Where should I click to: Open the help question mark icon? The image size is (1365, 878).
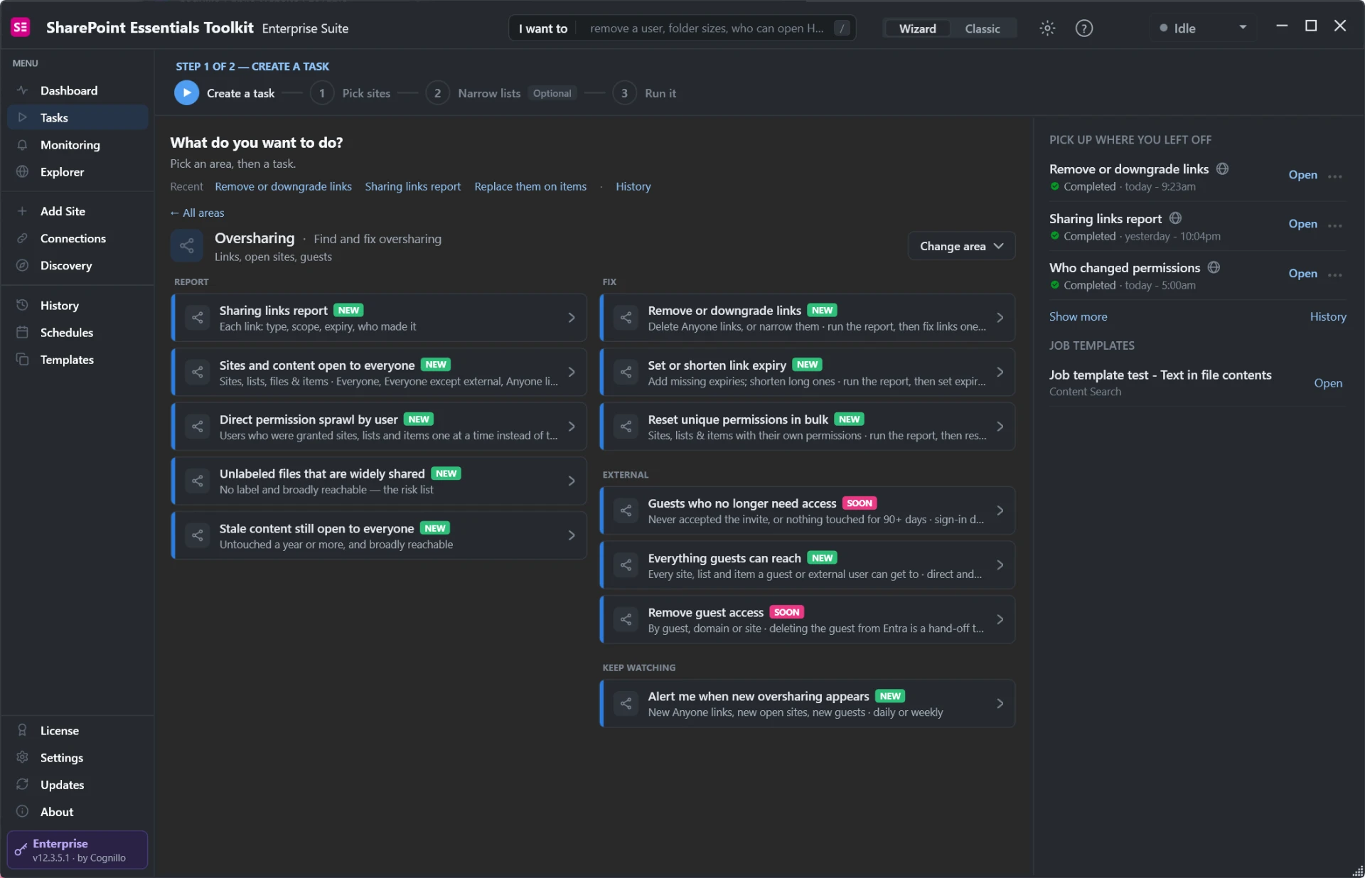[x=1083, y=28]
